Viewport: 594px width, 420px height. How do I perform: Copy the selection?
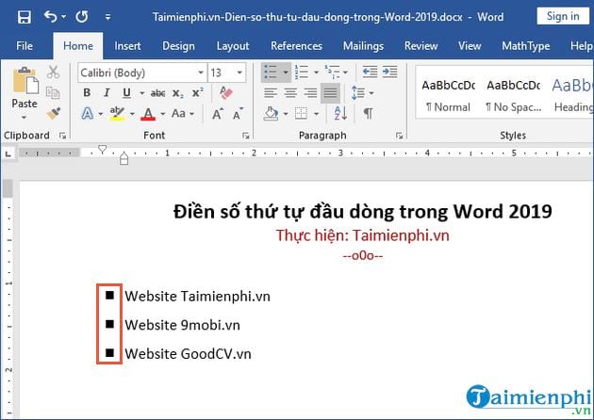(53, 92)
